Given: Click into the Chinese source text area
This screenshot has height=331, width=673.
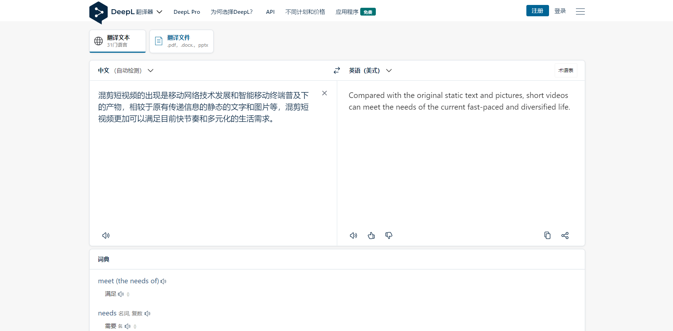Looking at the screenshot, I should (204, 107).
